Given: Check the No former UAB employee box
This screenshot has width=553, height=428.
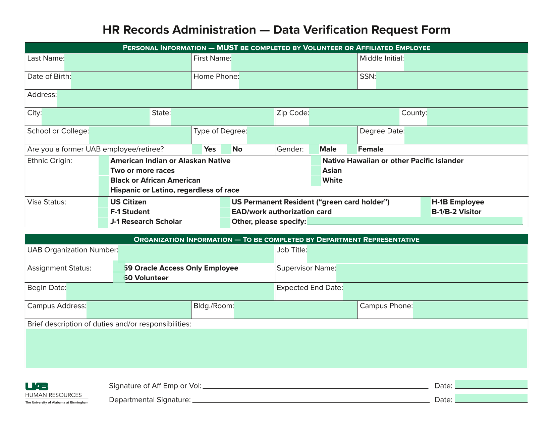Looking at the screenshot, I should coord(226,149).
